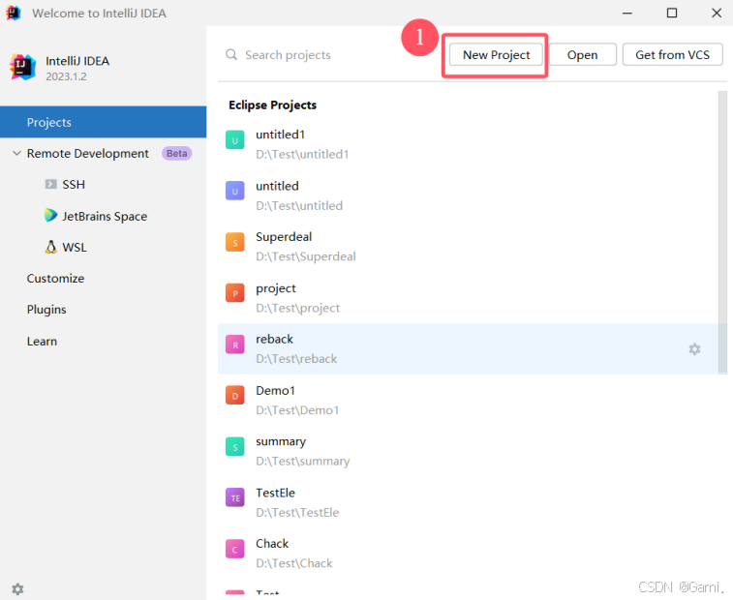Click TestEle purple TE icon
The height and width of the screenshot is (600, 733).
234,497
